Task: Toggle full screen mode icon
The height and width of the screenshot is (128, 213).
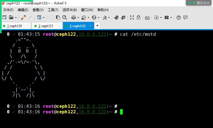Action: (132, 17)
